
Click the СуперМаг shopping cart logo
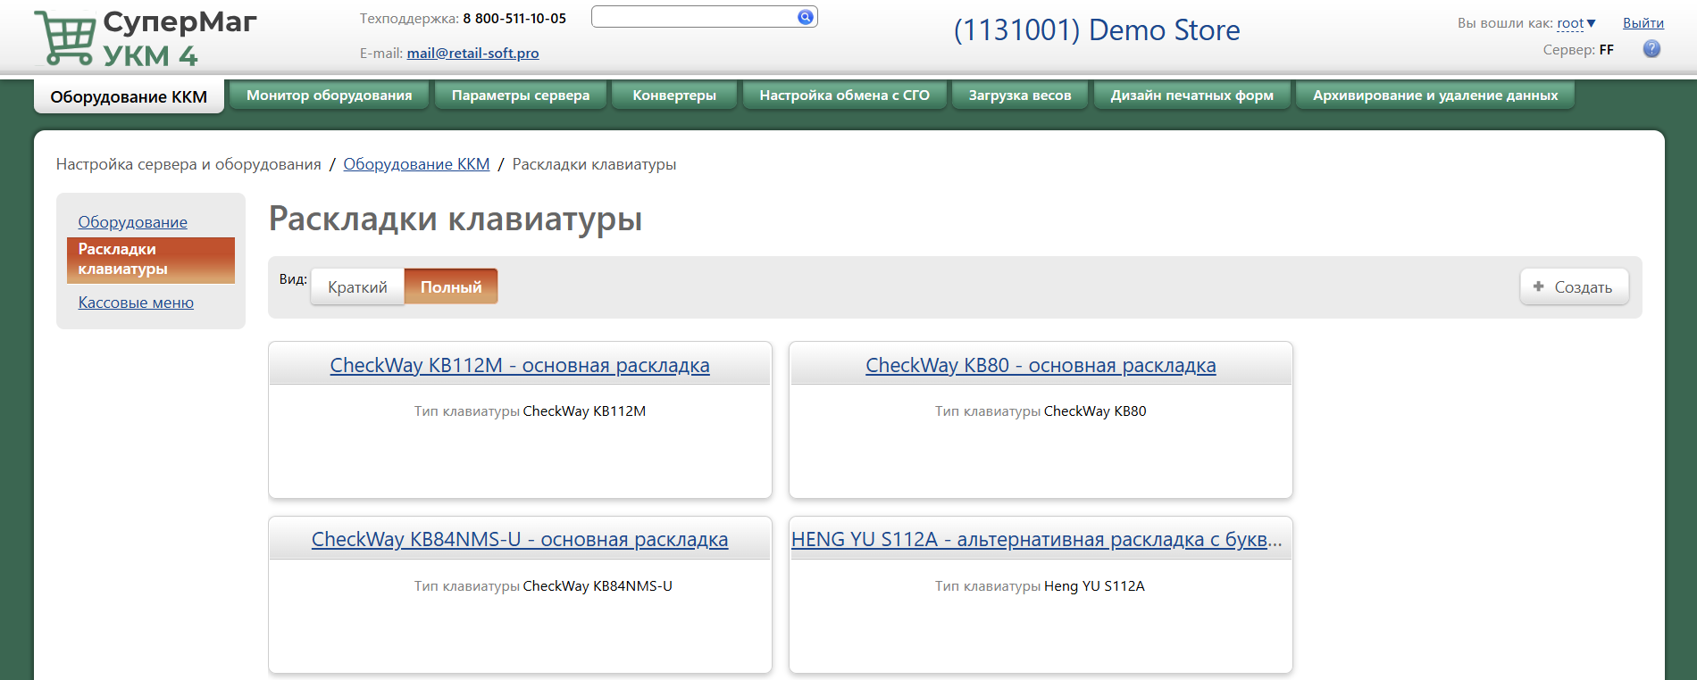pyautogui.click(x=65, y=39)
